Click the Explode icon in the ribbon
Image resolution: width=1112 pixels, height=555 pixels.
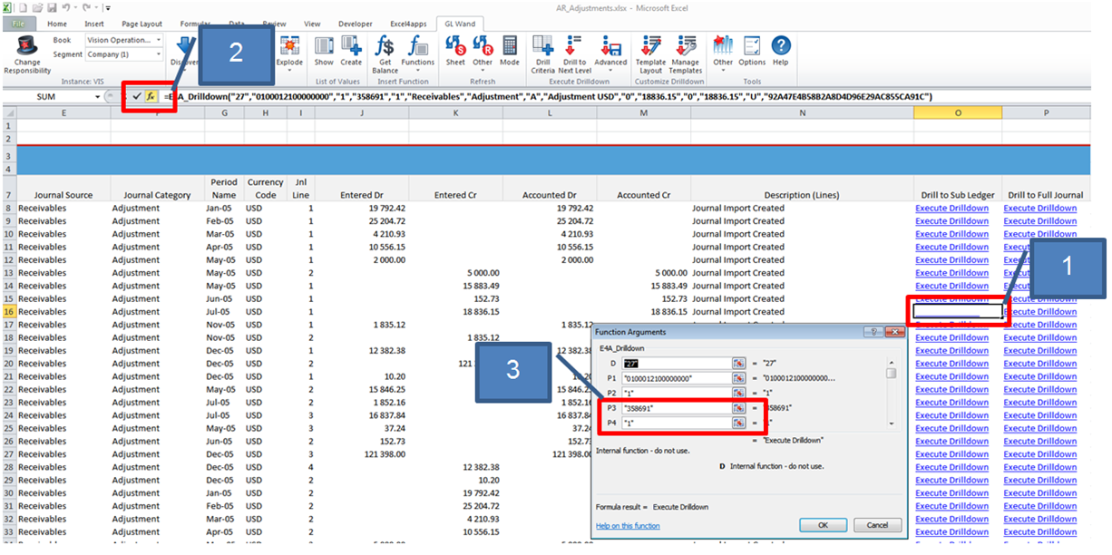coord(290,45)
